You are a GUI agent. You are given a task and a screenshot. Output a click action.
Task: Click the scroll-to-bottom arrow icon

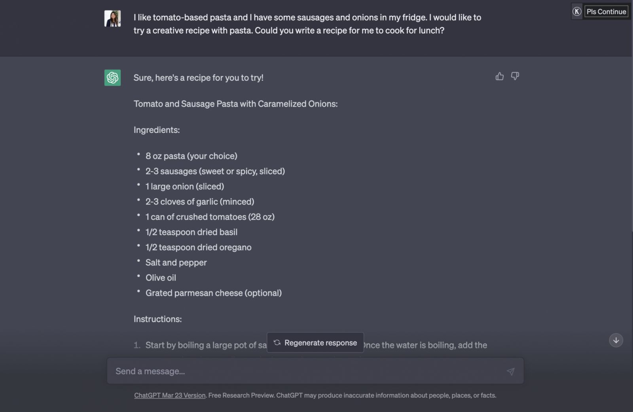click(616, 340)
